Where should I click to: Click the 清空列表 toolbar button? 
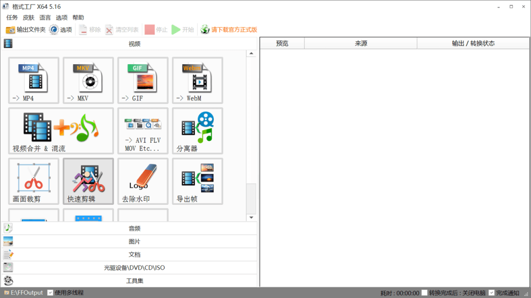(x=122, y=29)
